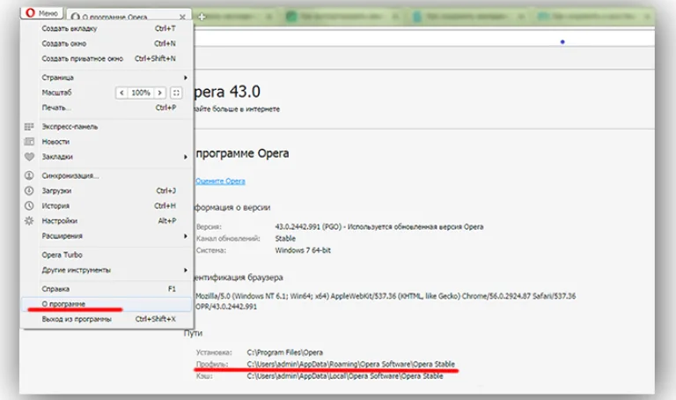Click the new tab plus button
The height and width of the screenshot is (400, 676).
[x=202, y=17]
